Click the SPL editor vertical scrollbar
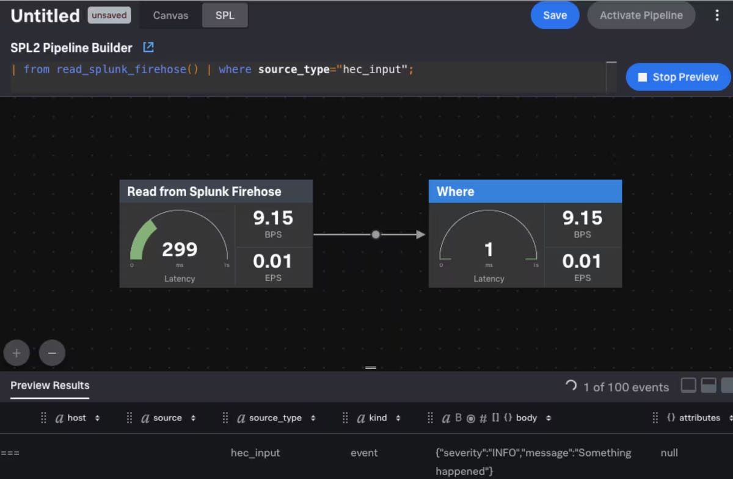 pos(611,76)
